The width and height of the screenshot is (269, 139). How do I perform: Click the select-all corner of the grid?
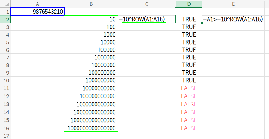(x=5, y=4)
